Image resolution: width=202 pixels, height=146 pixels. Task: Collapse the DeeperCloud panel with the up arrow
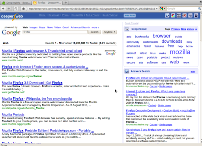coord(196,29)
